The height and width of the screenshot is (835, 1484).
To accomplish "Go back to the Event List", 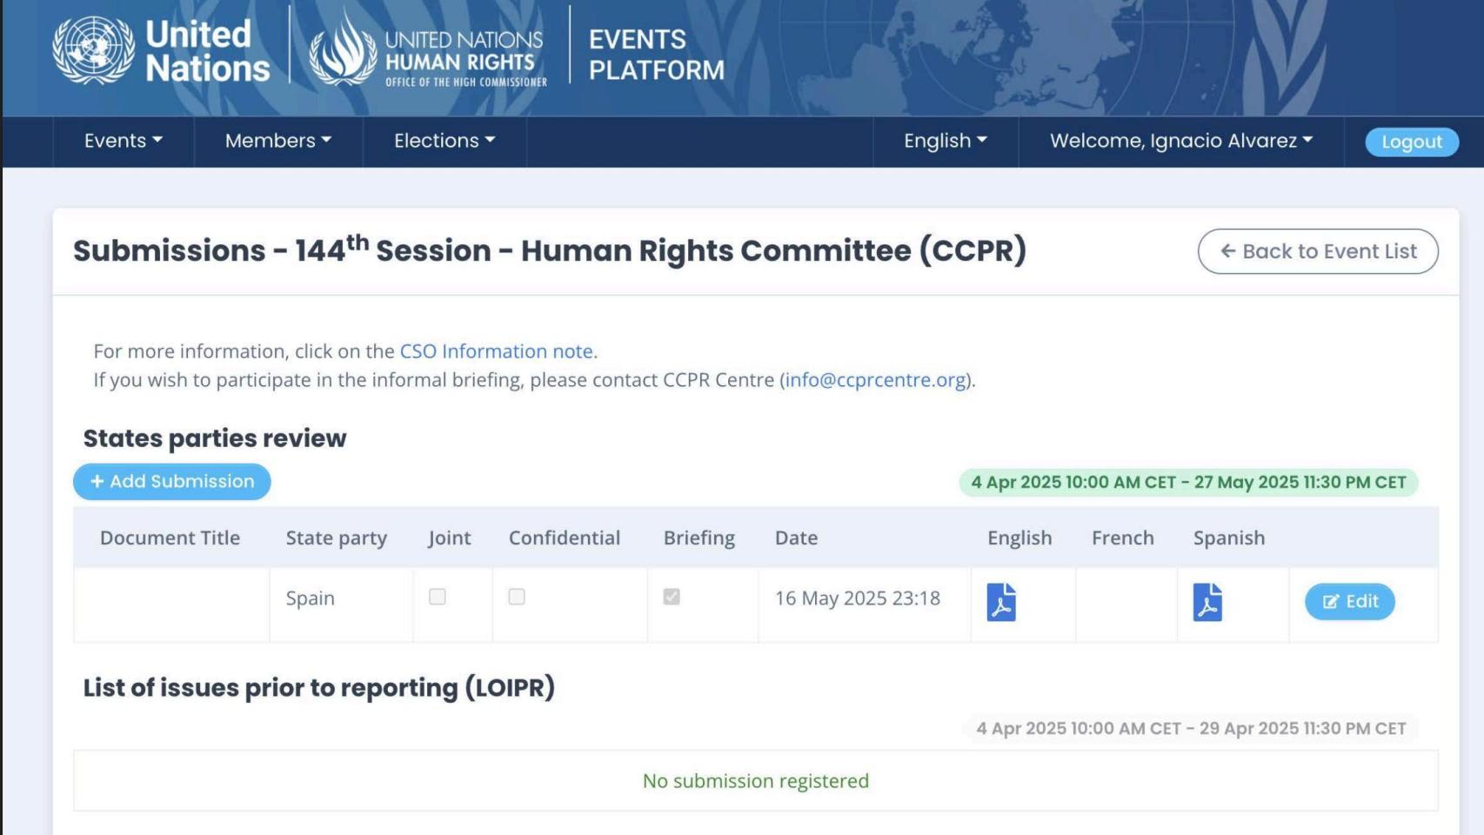I will click(x=1318, y=251).
